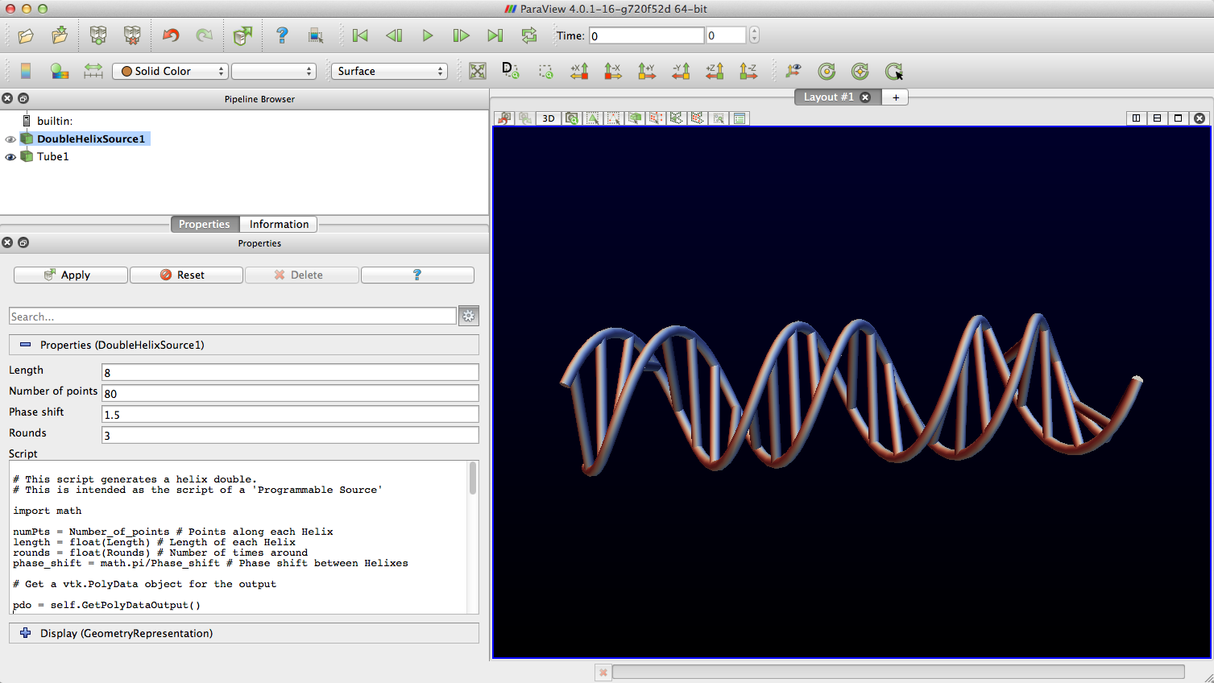The image size is (1214, 683).
Task: Click the Zoom to box icon
Action: [x=545, y=71]
